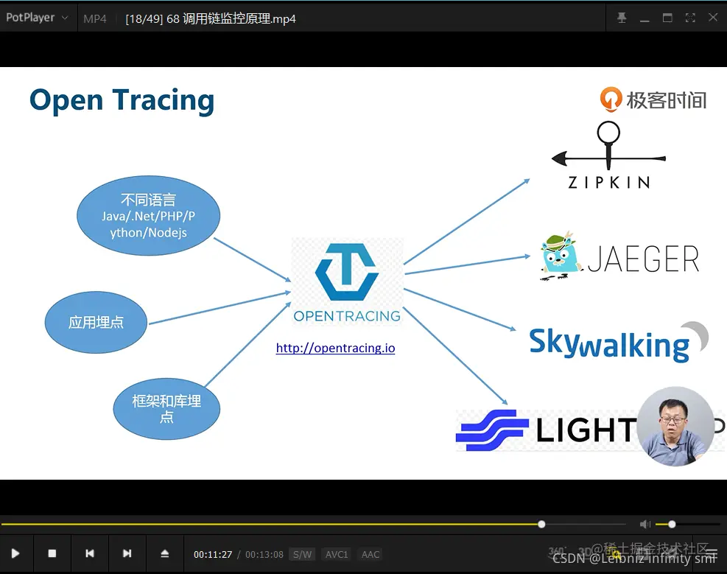Click the JAEGER logo in the slide
Image resolution: width=727 pixels, height=574 pixels.
[619, 257]
